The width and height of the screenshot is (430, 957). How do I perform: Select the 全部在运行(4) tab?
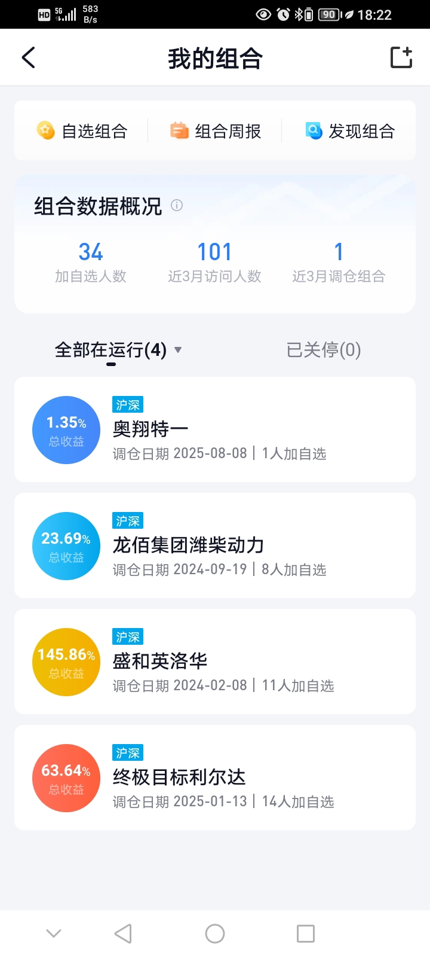tap(110, 350)
